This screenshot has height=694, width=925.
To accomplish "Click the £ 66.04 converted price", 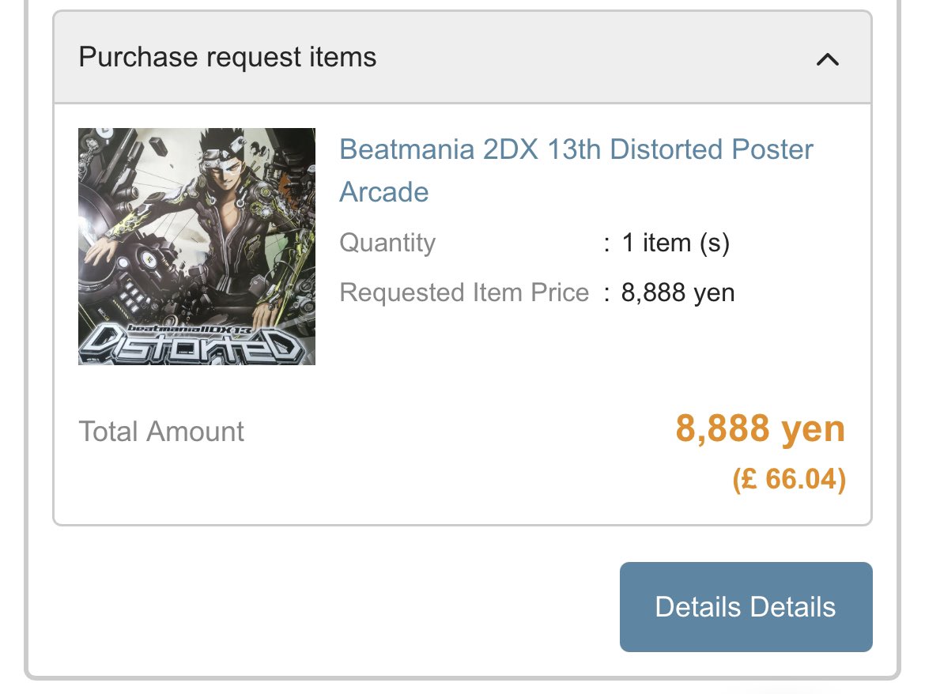I will pos(789,479).
